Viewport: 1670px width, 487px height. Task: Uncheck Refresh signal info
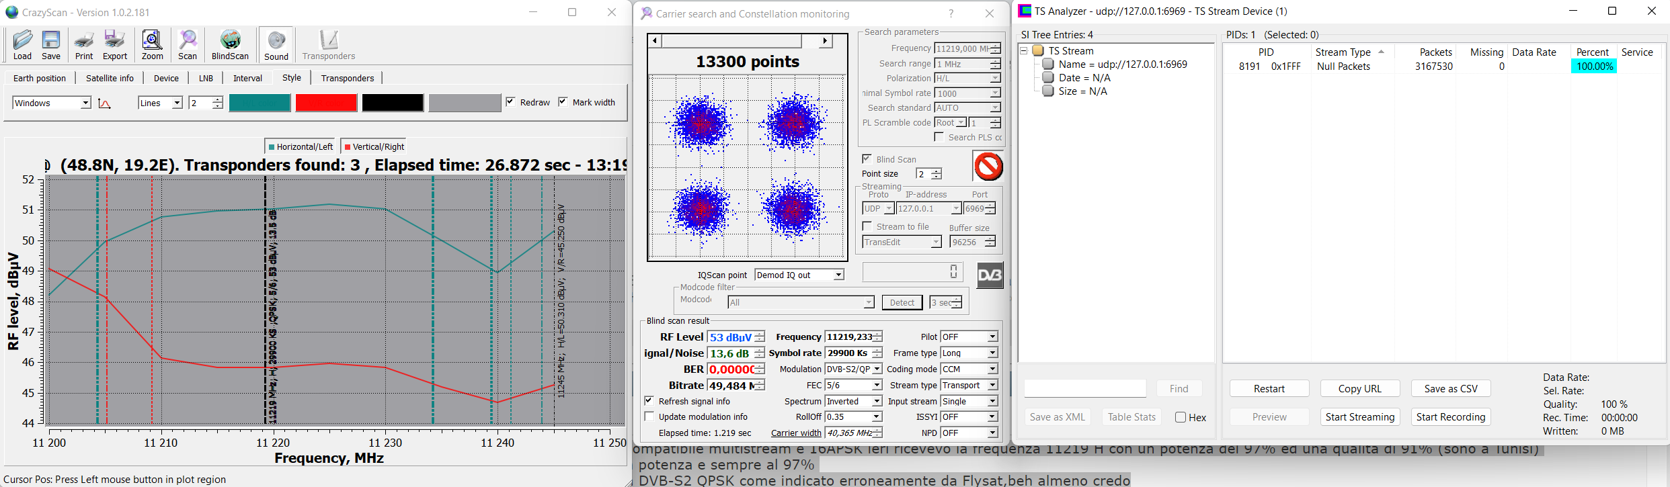pyautogui.click(x=649, y=401)
